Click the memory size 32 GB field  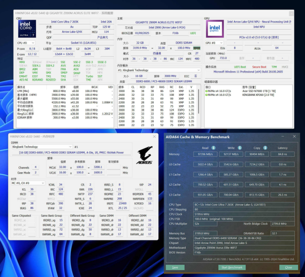pyautogui.click(x=140, y=43)
